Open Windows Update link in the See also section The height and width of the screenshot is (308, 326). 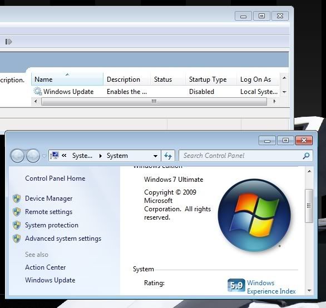(x=50, y=280)
